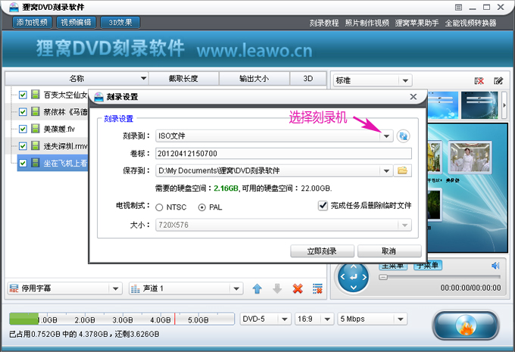
Task: Open the 照片制作视频 link
Action: (x=367, y=23)
